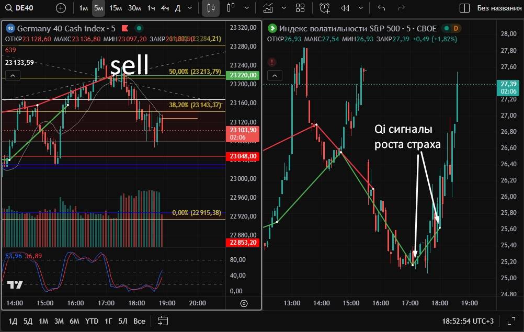Undo the last chart action

coord(381,8)
